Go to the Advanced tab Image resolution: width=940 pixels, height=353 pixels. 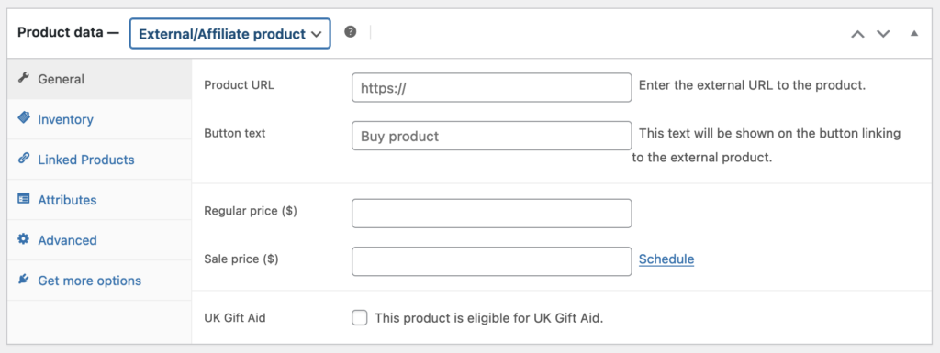click(67, 240)
